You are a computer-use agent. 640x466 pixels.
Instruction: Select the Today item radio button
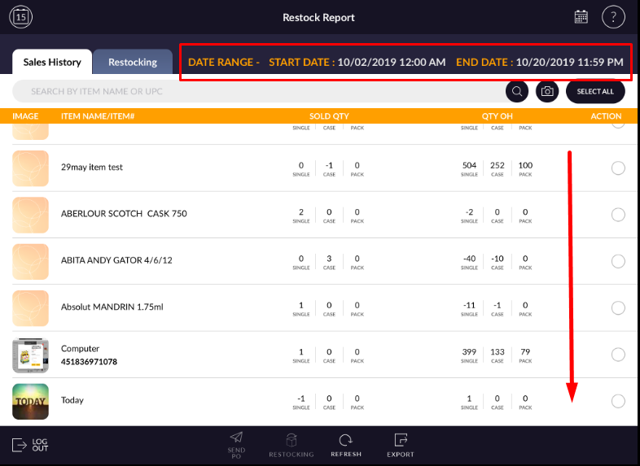coord(618,401)
